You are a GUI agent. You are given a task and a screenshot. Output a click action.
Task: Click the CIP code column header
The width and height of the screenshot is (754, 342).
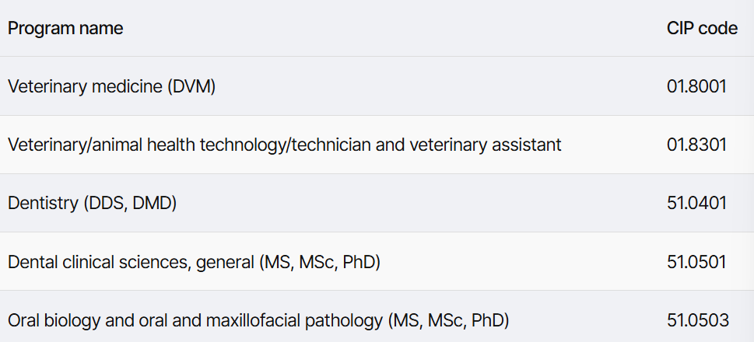pos(702,28)
